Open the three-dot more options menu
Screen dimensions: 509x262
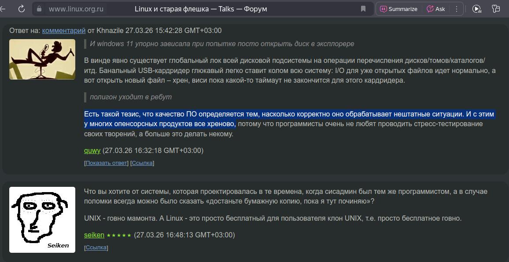point(456,9)
